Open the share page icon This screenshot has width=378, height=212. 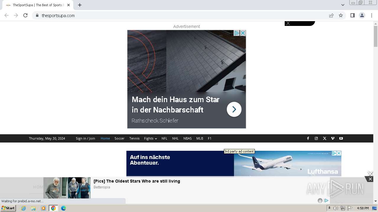tap(331, 15)
